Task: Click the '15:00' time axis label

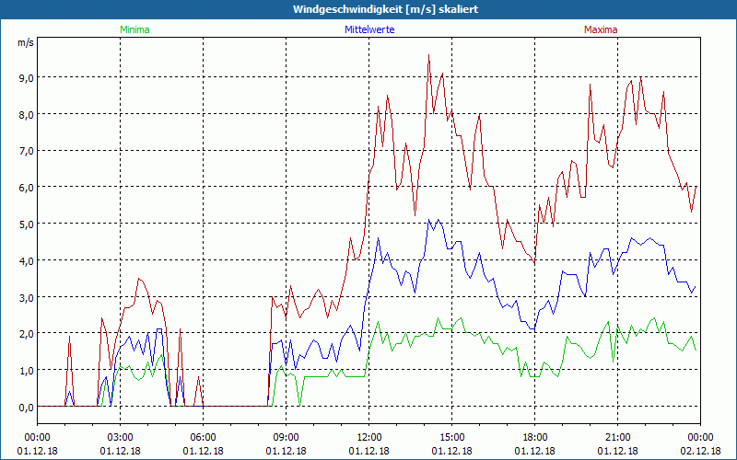Action: (451, 438)
